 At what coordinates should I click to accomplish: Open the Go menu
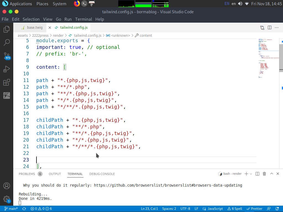pos(59,19)
